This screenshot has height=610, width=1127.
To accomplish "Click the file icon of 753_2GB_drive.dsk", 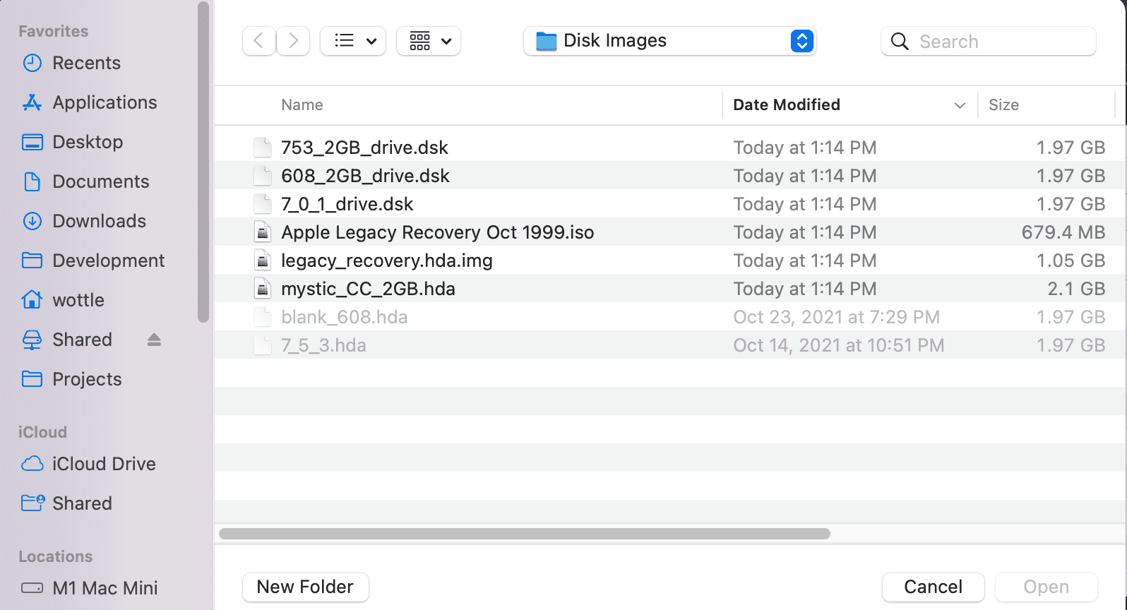I will coord(263,147).
